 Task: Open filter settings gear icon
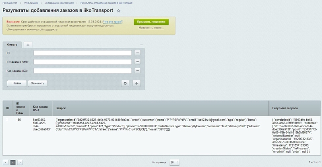(126, 83)
